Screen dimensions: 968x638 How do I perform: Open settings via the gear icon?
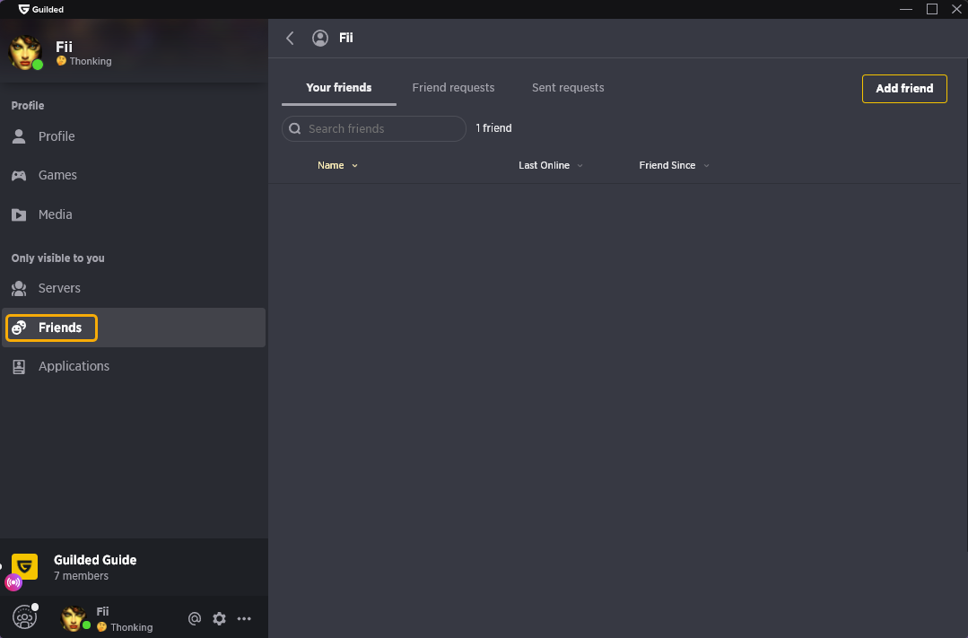[x=219, y=618]
